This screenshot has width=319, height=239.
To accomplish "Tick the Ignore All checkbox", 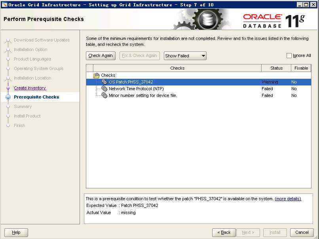I will point(289,55).
